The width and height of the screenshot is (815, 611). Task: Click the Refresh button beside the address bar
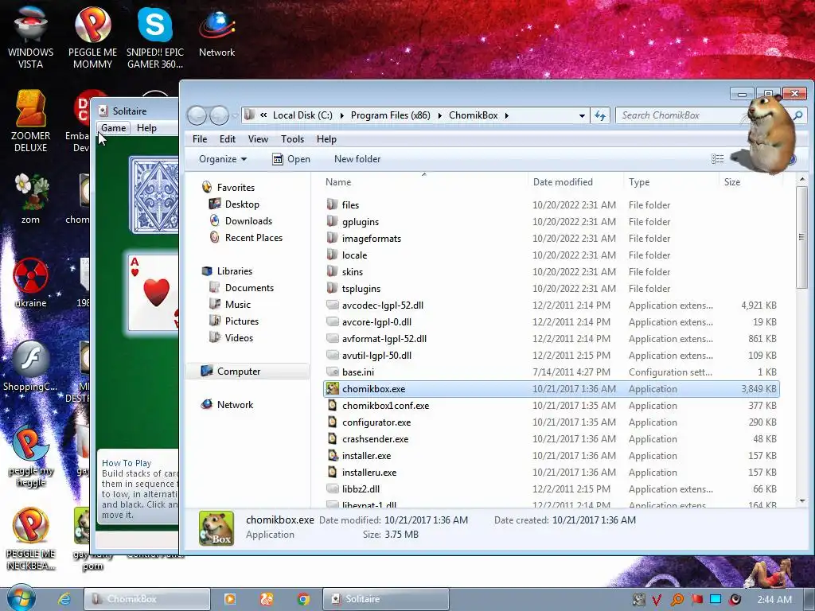600,115
